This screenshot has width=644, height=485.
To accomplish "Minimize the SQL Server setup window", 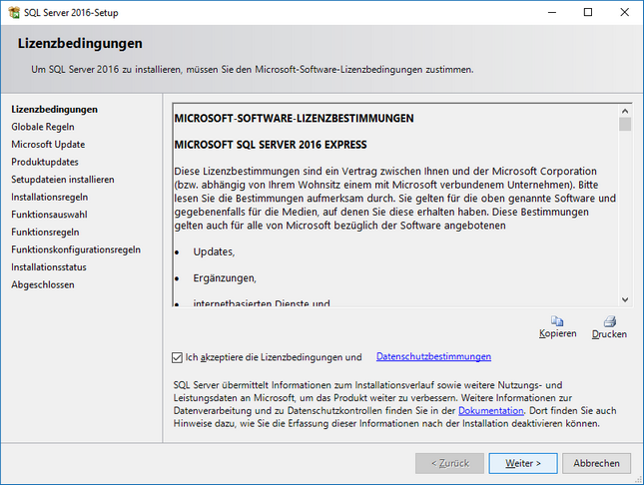I will pos(552,12).
